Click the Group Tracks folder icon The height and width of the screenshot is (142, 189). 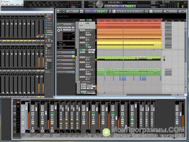point(79,82)
